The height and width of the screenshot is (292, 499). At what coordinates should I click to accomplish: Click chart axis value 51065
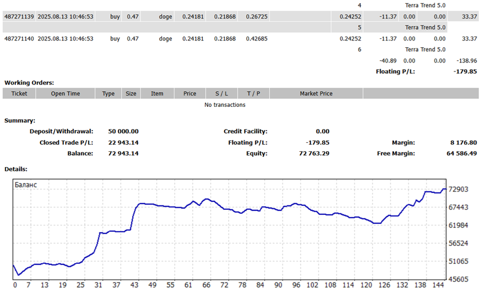click(459, 262)
